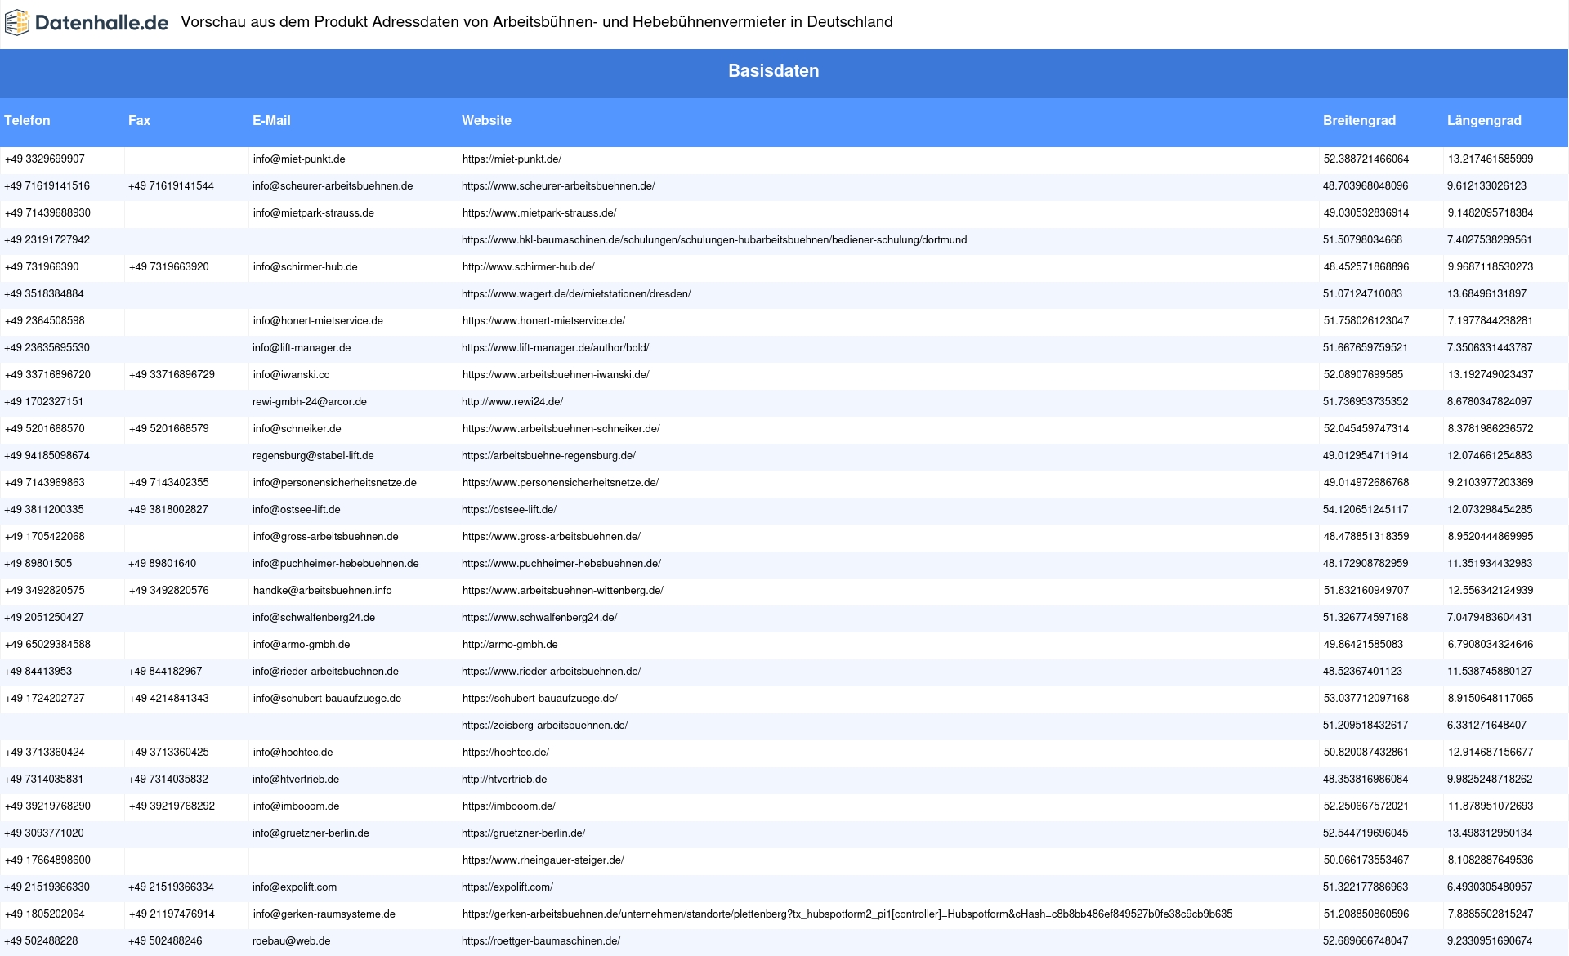This screenshot has height=956, width=1569.
Task: Select email rewi-gmbh-24@arcor.de
Action: click(310, 402)
